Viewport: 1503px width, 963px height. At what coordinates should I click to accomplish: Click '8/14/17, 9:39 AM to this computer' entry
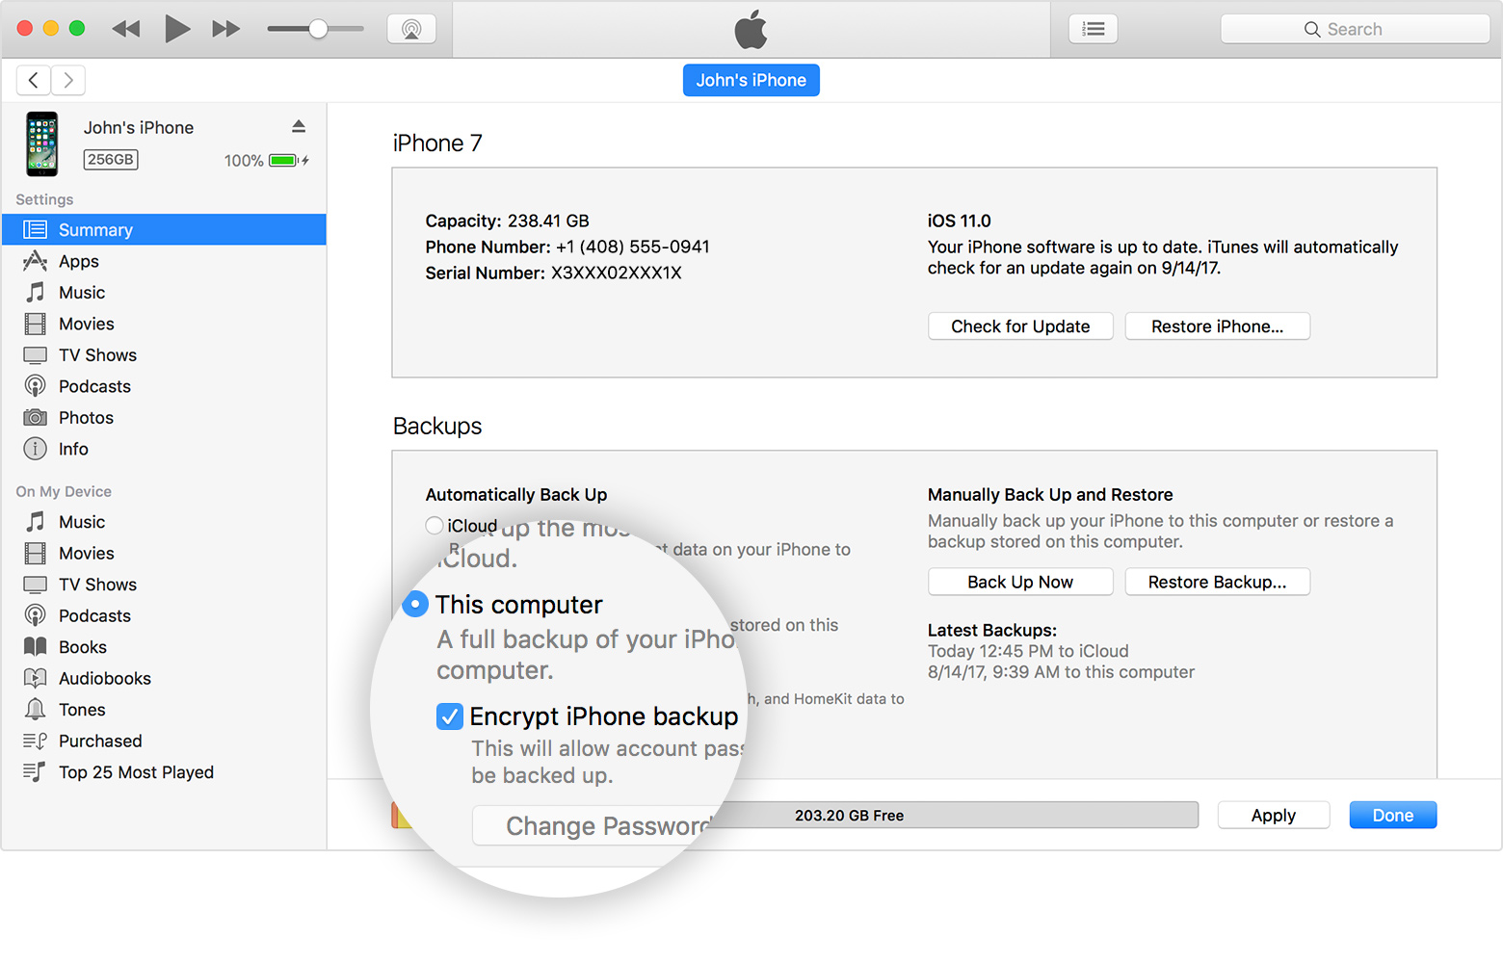(x=1061, y=672)
